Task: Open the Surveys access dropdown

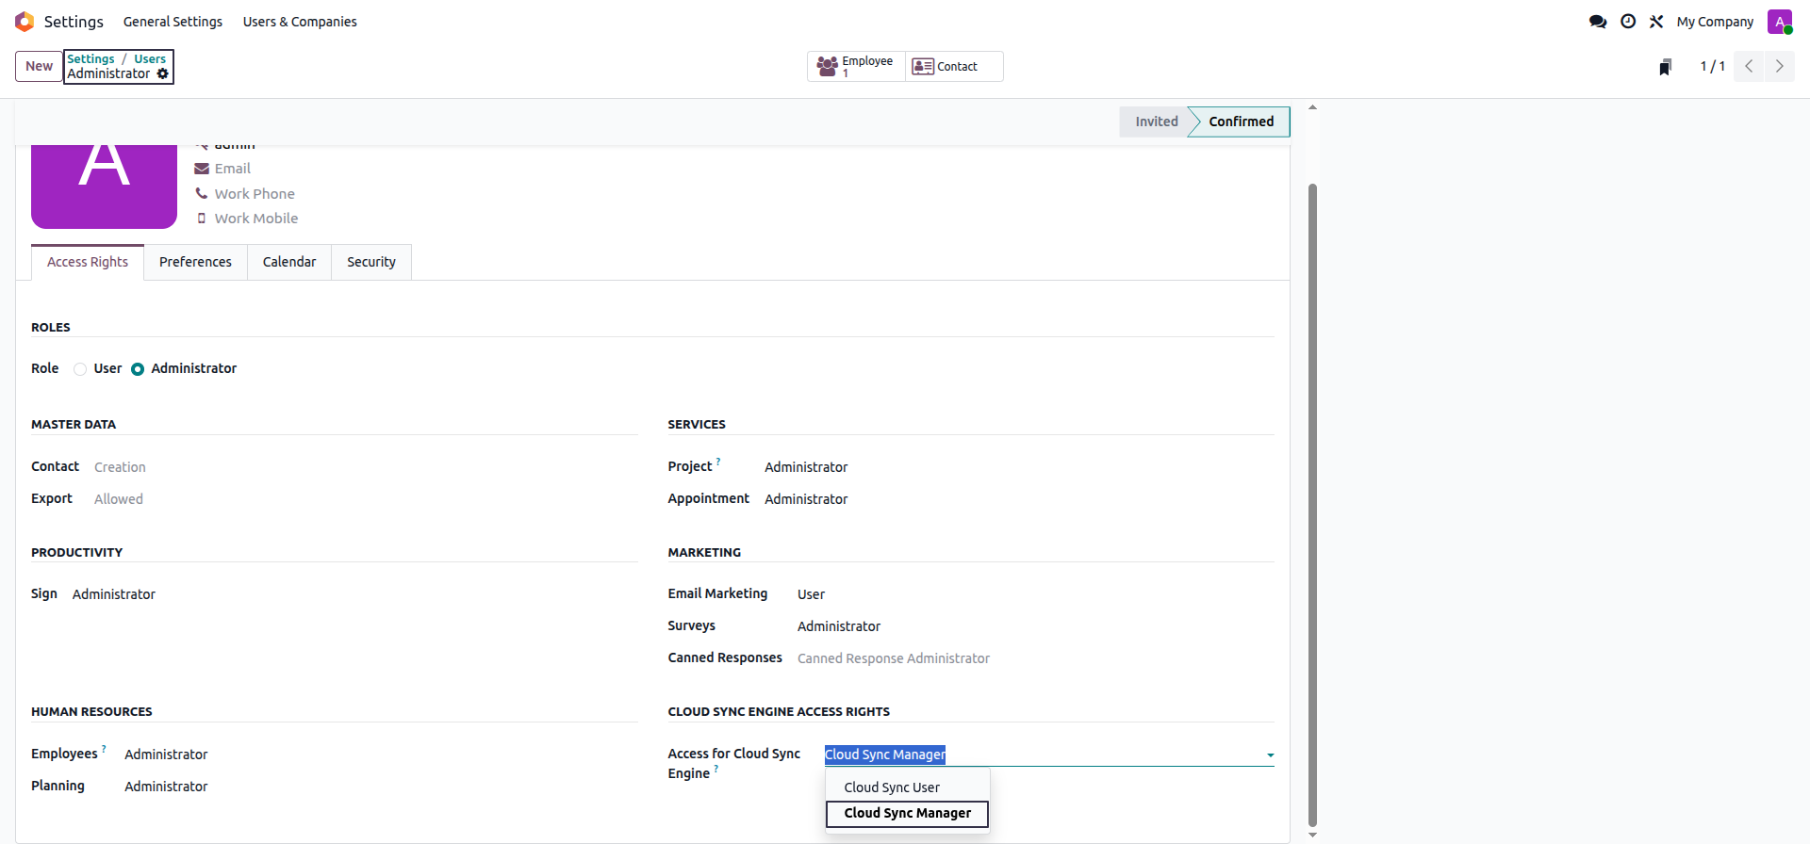Action: pos(1035,626)
